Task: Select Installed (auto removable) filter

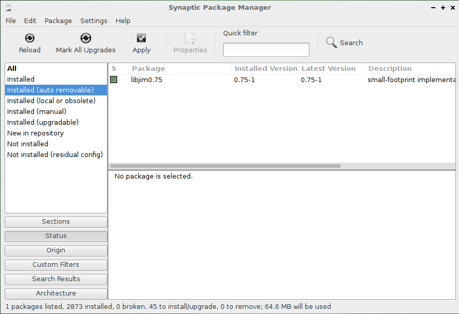Action: (56, 90)
